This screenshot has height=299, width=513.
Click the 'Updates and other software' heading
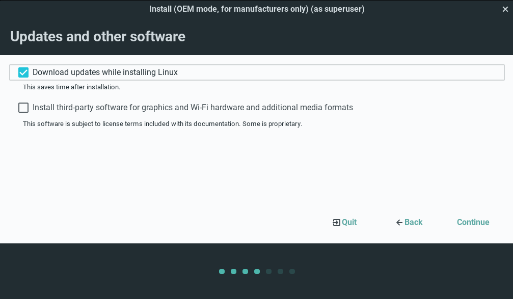tap(98, 37)
